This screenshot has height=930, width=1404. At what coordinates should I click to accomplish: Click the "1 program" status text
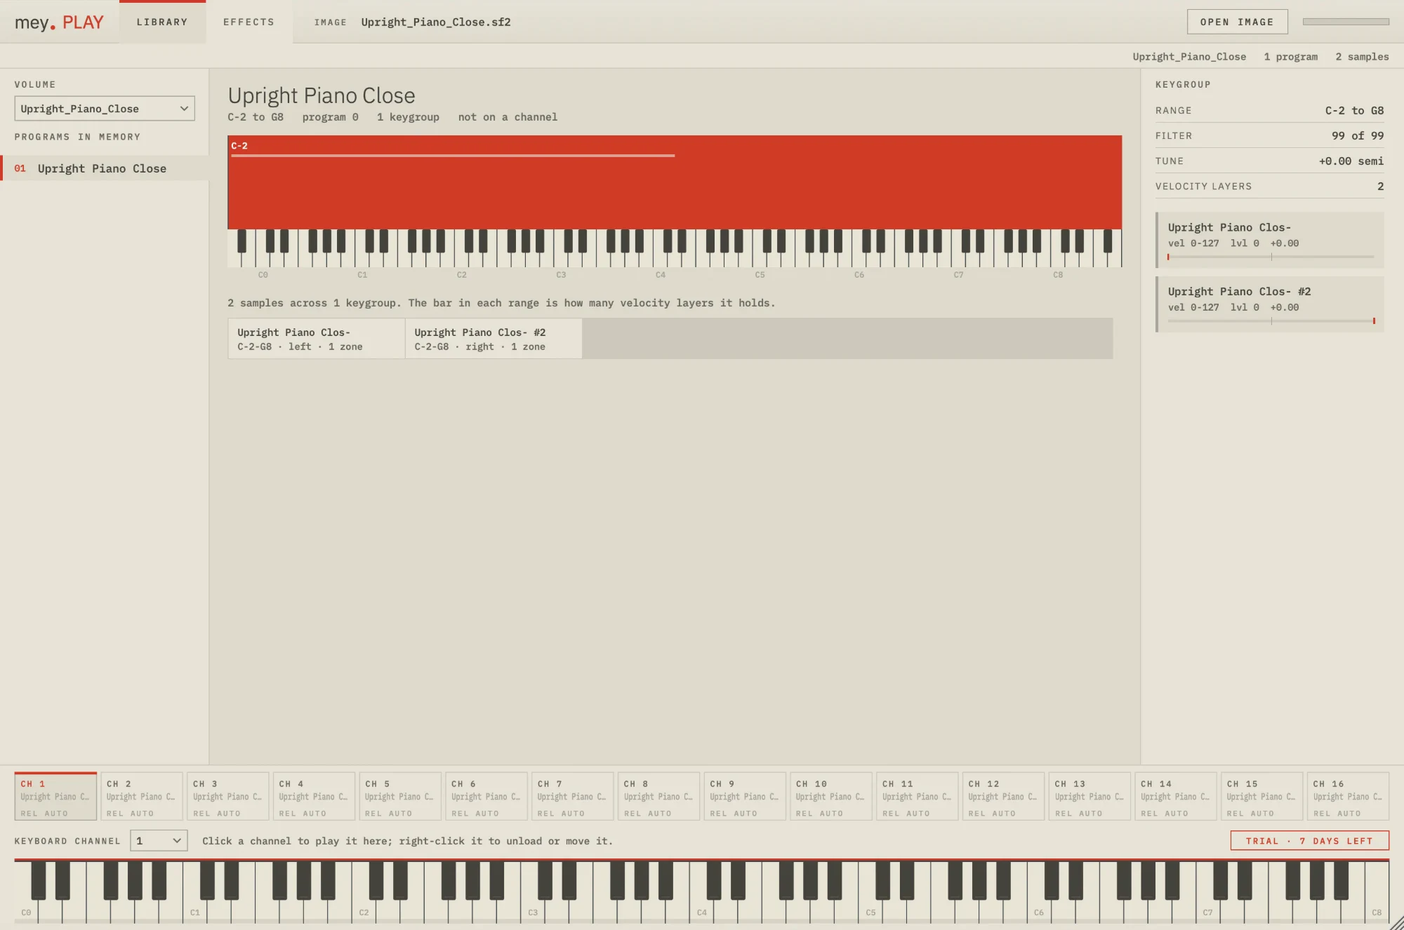pyautogui.click(x=1290, y=57)
